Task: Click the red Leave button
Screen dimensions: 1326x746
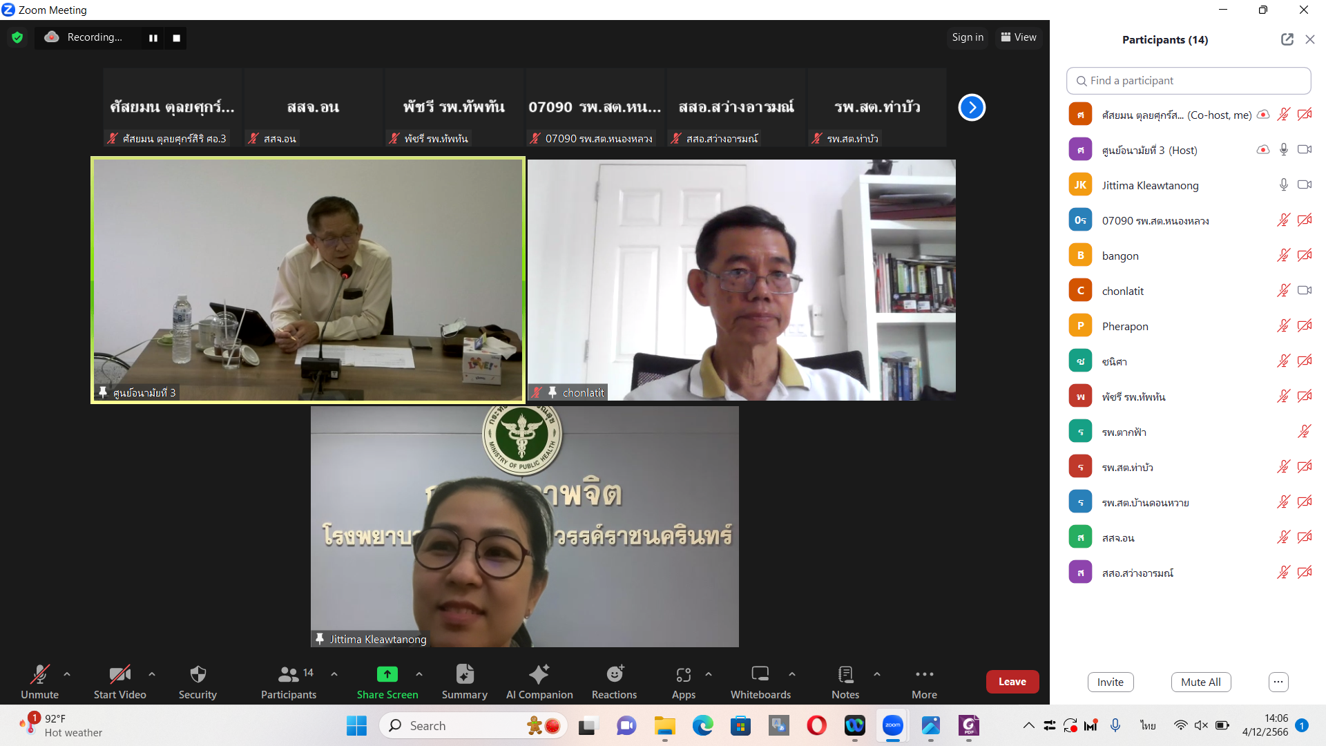Action: 1012,682
